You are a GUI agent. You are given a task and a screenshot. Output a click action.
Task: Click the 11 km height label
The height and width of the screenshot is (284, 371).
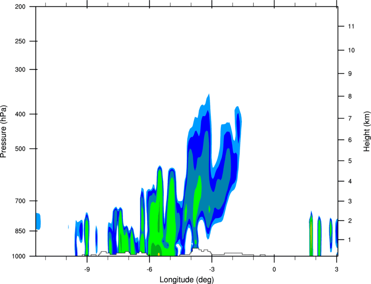(x=351, y=26)
